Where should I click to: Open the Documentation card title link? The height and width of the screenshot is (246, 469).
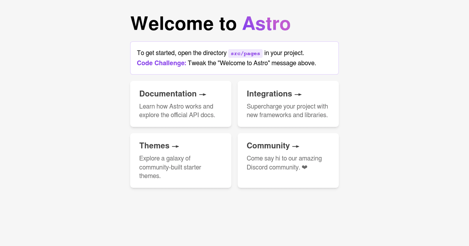168,94
